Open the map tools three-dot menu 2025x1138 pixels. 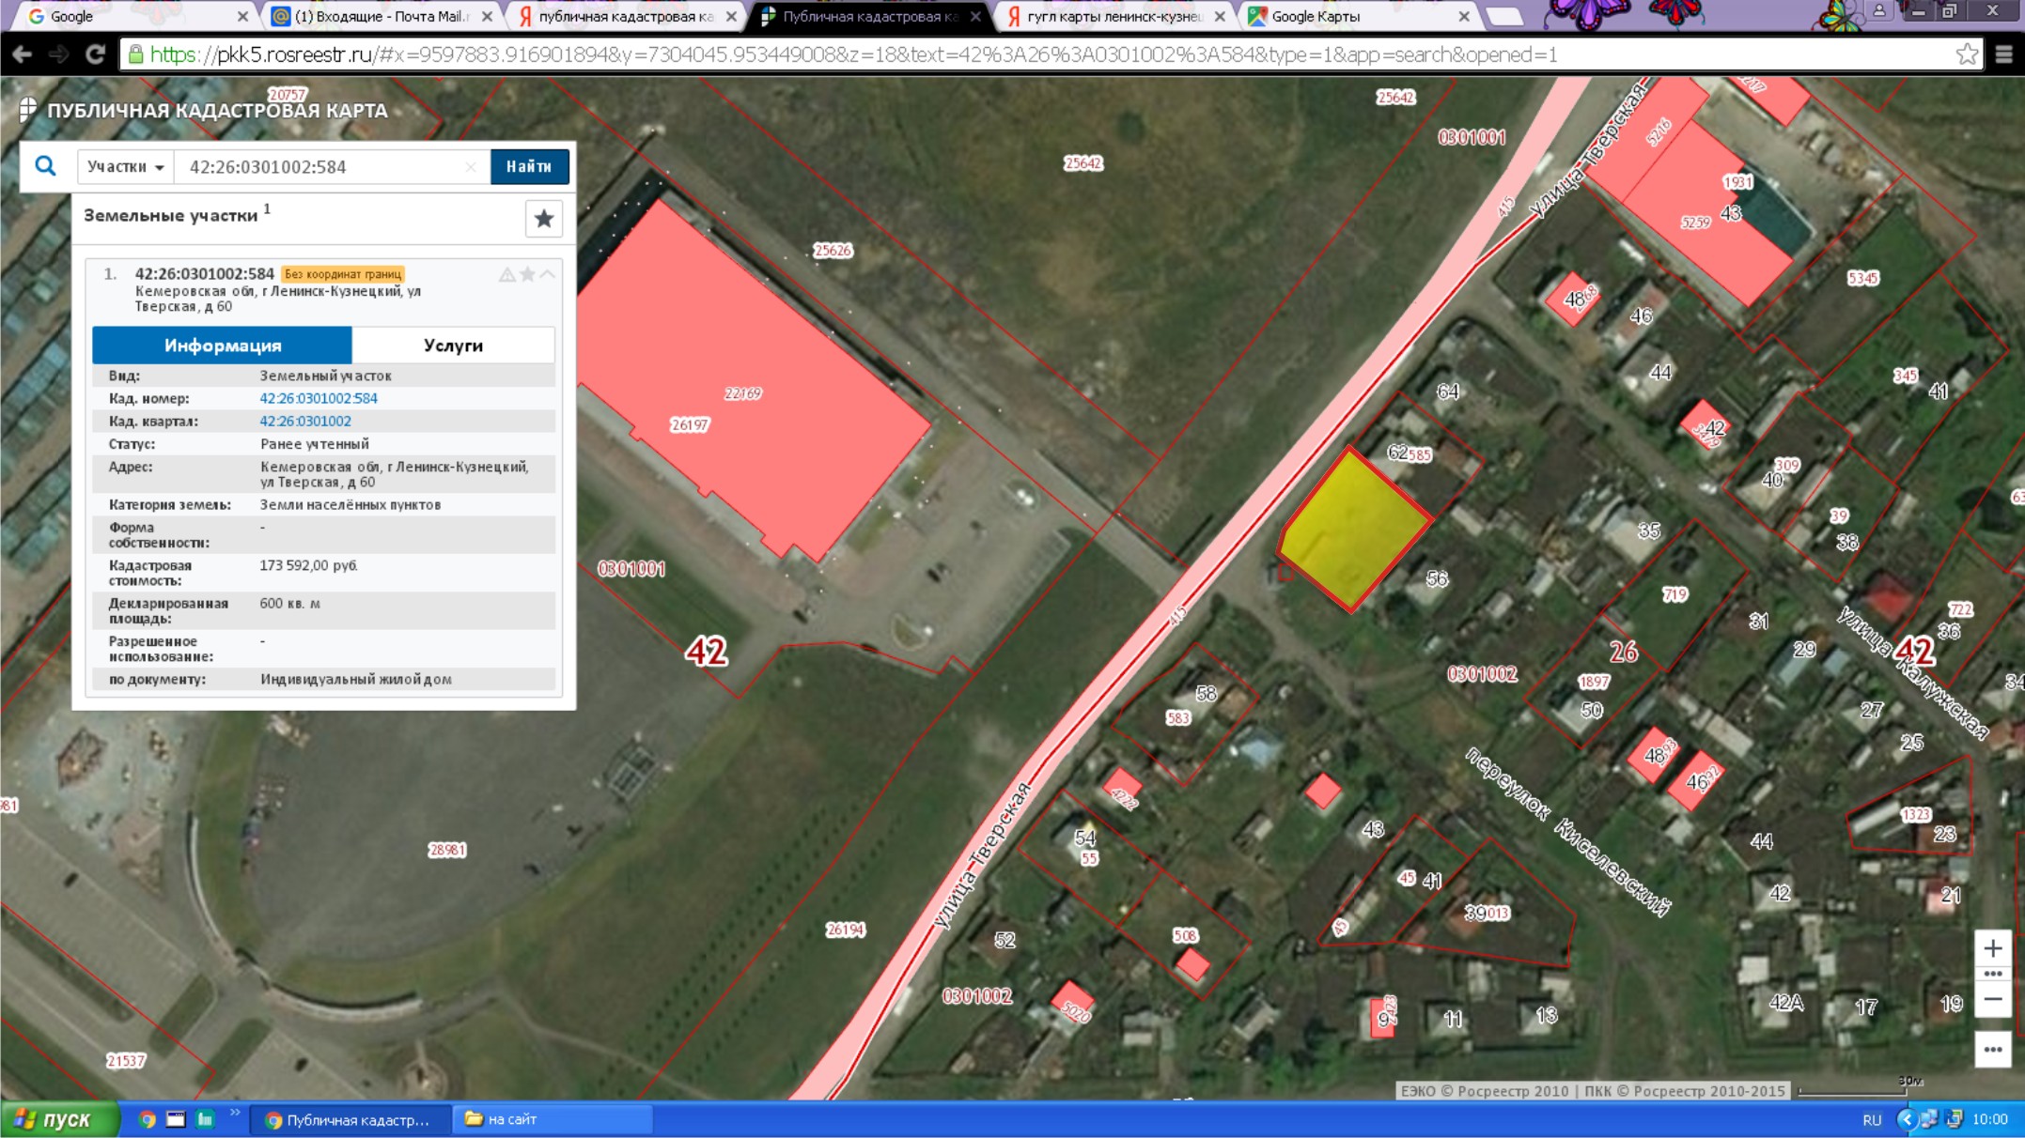(1992, 1049)
